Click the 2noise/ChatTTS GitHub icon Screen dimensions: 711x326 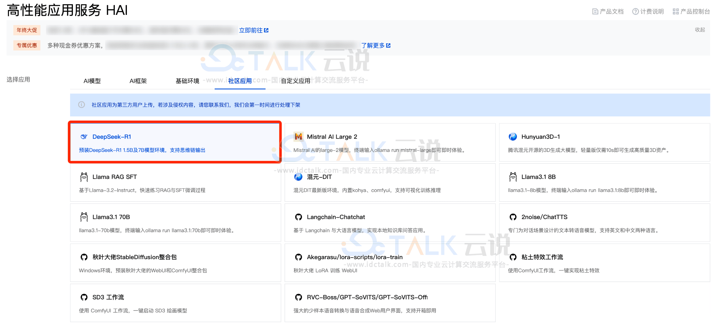[x=513, y=217]
